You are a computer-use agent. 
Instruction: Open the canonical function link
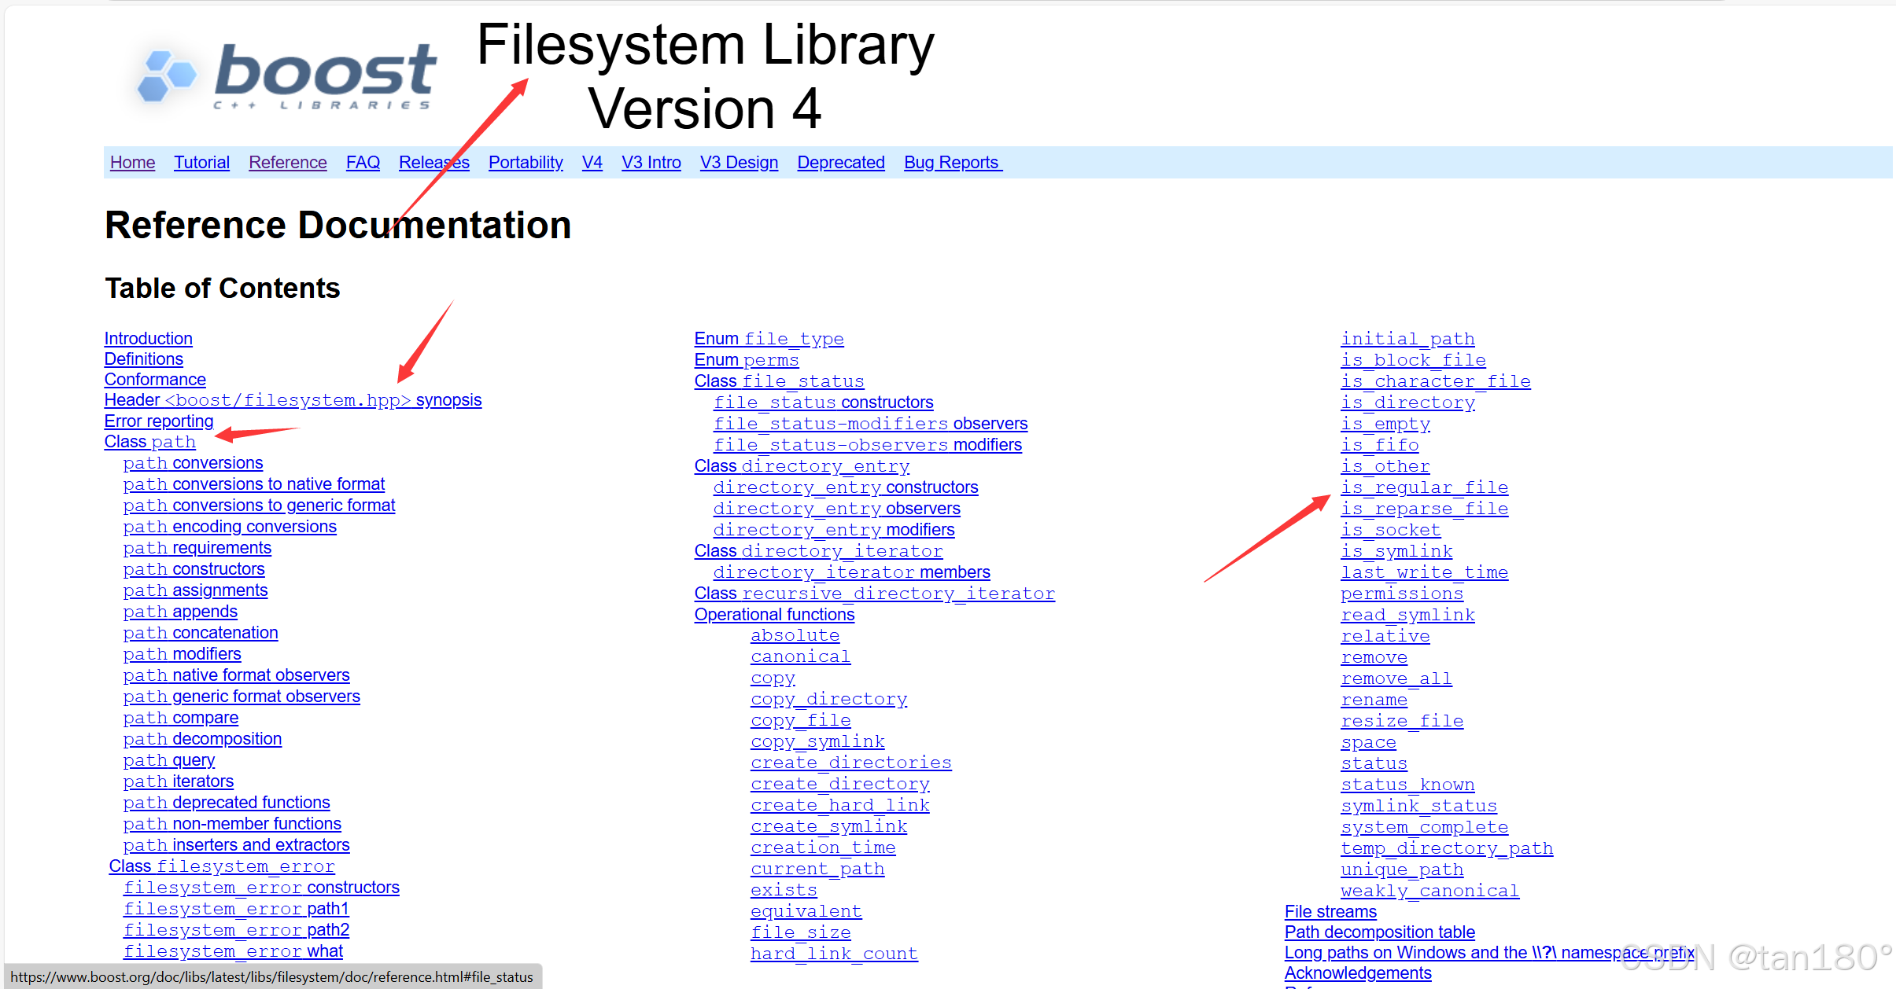[x=801, y=656]
